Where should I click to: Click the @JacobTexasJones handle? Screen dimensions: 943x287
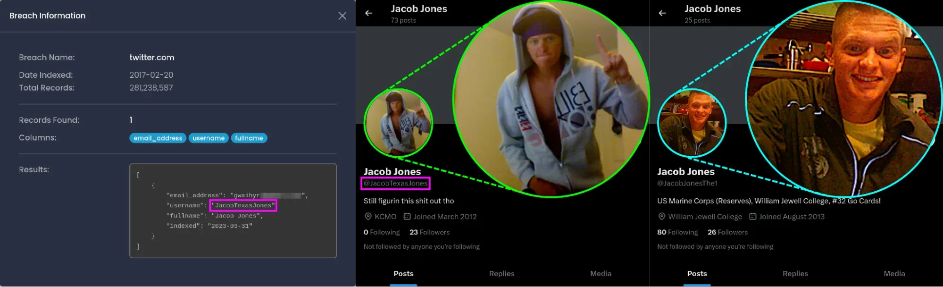pyautogui.click(x=395, y=183)
